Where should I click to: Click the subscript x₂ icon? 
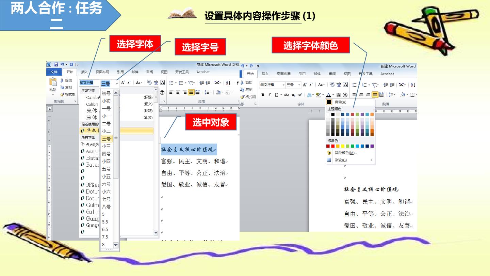(x=293, y=95)
